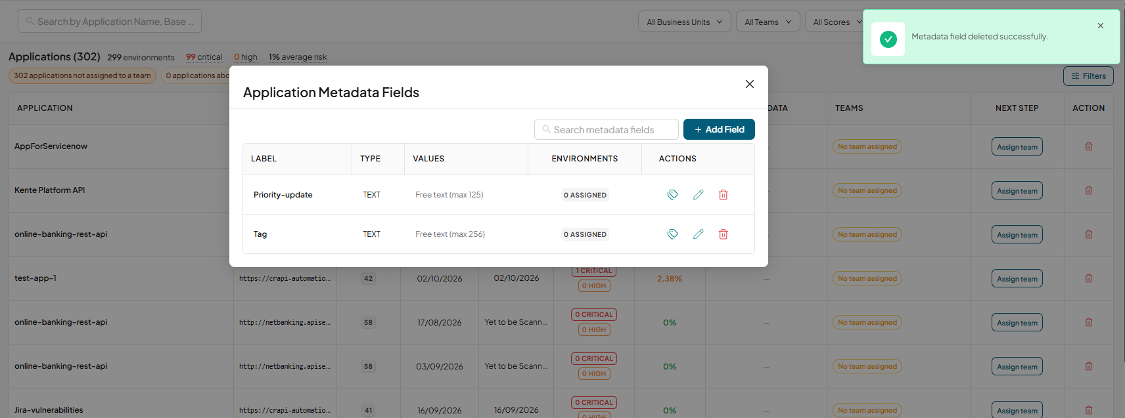Delete the Kente Platform API application
The width and height of the screenshot is (1125, 418).
click(x=1088, y=190)
